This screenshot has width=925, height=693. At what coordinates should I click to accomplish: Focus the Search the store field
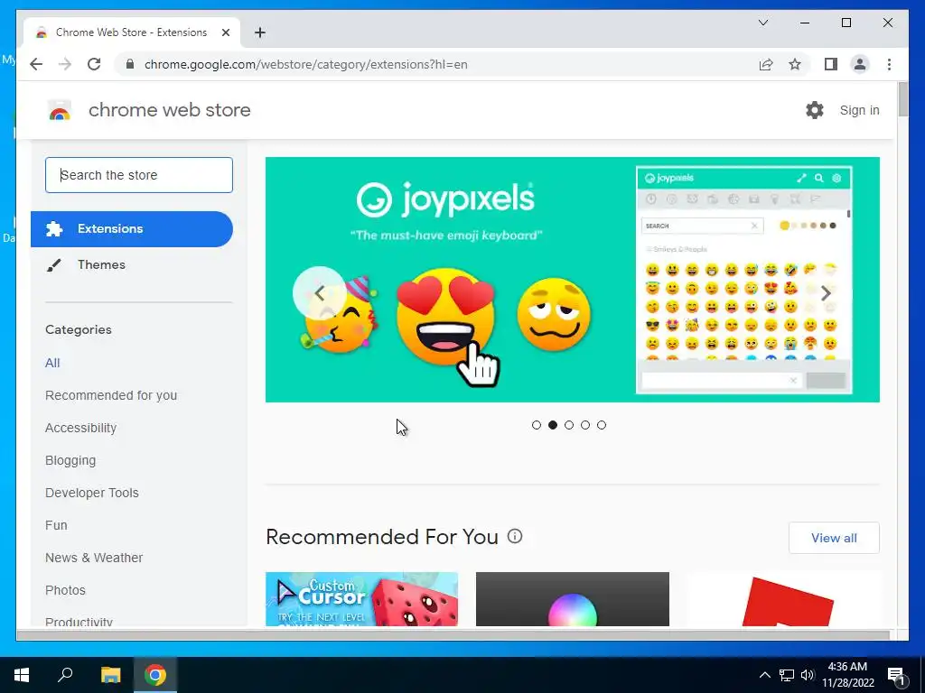coord(138,175)
